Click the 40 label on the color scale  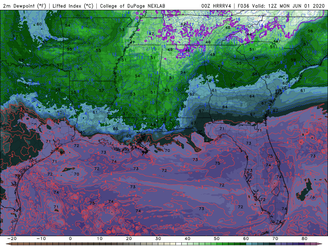(187, 239)
